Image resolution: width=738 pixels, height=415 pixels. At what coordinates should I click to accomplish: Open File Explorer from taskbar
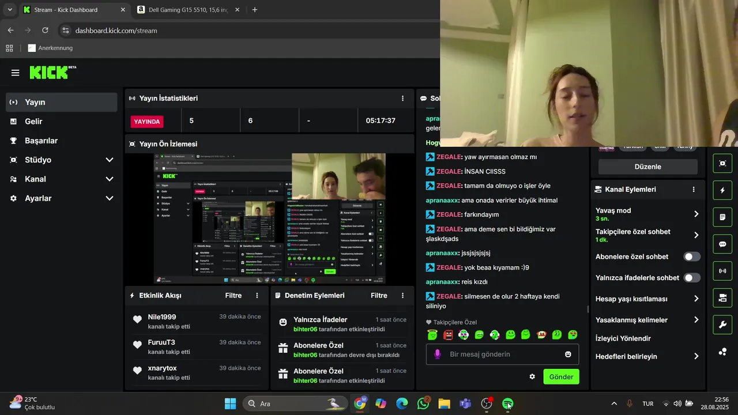click(444, 403)
